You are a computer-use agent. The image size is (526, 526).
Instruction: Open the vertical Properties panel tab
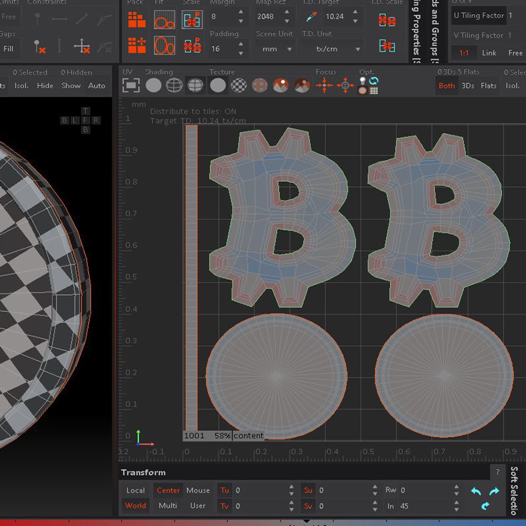tap(416, 32)
